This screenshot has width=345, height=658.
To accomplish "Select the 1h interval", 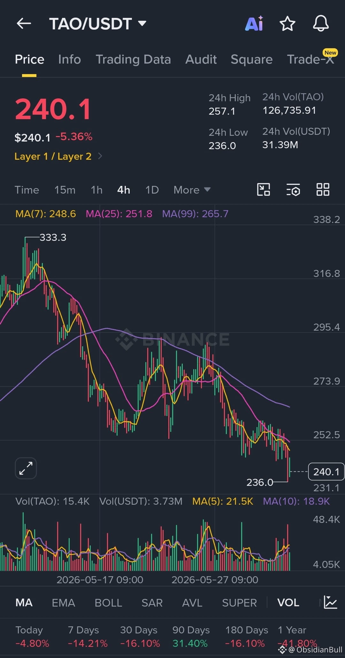I will pos(97,190).
